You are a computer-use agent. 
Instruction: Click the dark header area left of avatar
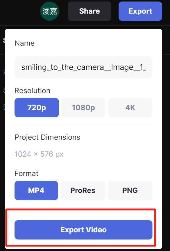[19, 12]
